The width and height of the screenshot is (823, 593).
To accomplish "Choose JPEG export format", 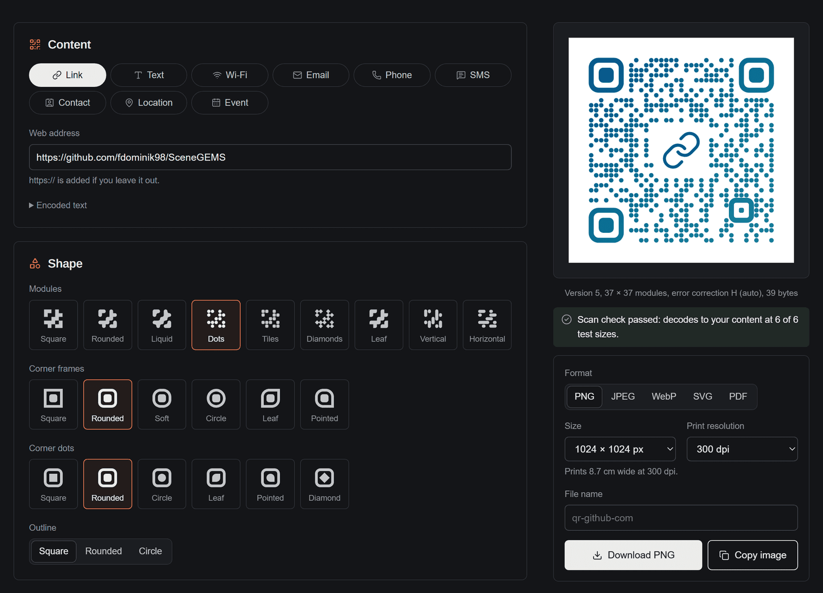I will pyautogui.click(x=623, y=397).
